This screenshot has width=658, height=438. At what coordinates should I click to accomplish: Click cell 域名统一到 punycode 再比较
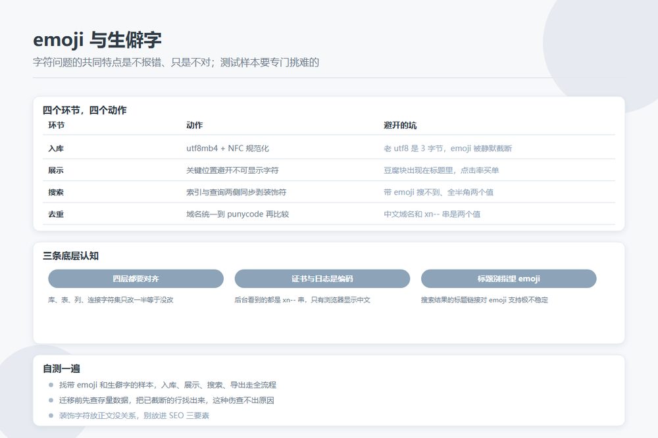[238, 214]
